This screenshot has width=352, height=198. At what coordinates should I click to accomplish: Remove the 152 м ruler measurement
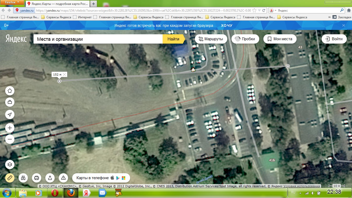(64, 75)
